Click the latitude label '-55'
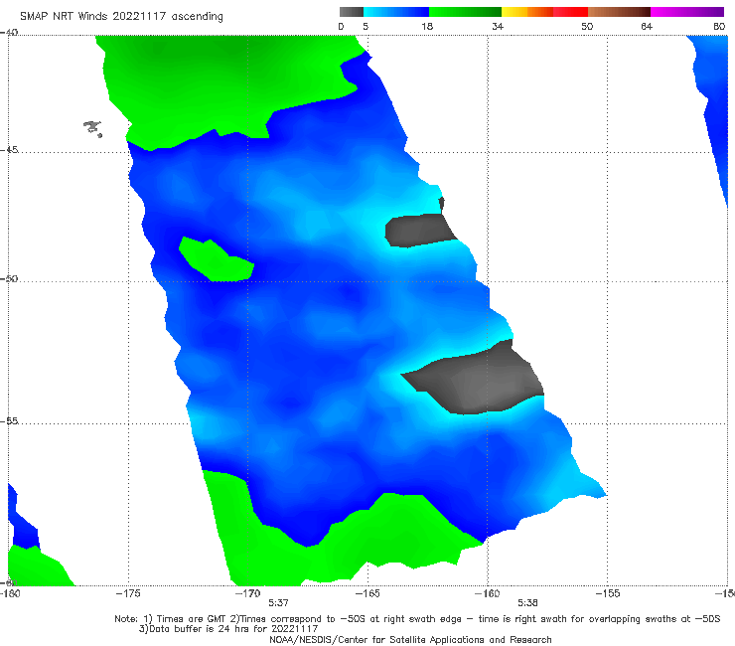 pos(9,421)
